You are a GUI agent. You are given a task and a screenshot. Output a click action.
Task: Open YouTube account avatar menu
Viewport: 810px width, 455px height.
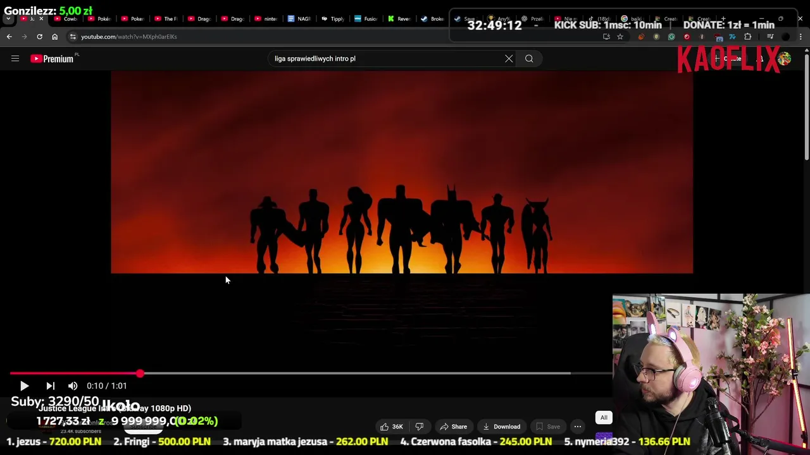[x=784, y=59]
